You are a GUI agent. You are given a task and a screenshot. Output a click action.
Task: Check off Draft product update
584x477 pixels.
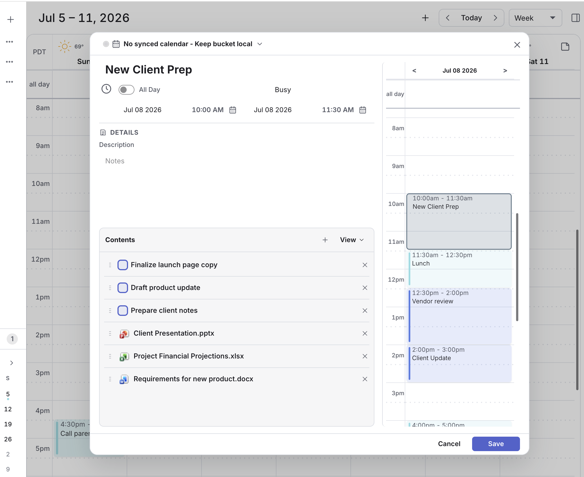point(123,288)
